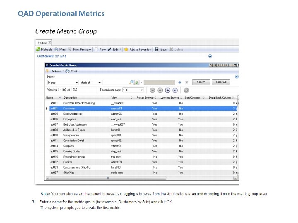Click the horizontal scrollbar thumb
Image resolution: width=298 pixels, height=223 pixels.
point(108,178)
